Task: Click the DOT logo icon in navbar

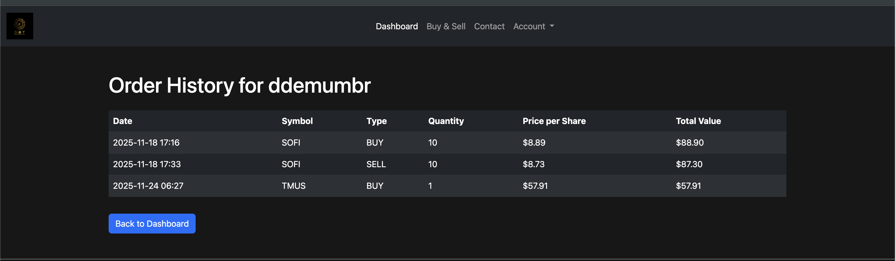Action: [20, 26]
